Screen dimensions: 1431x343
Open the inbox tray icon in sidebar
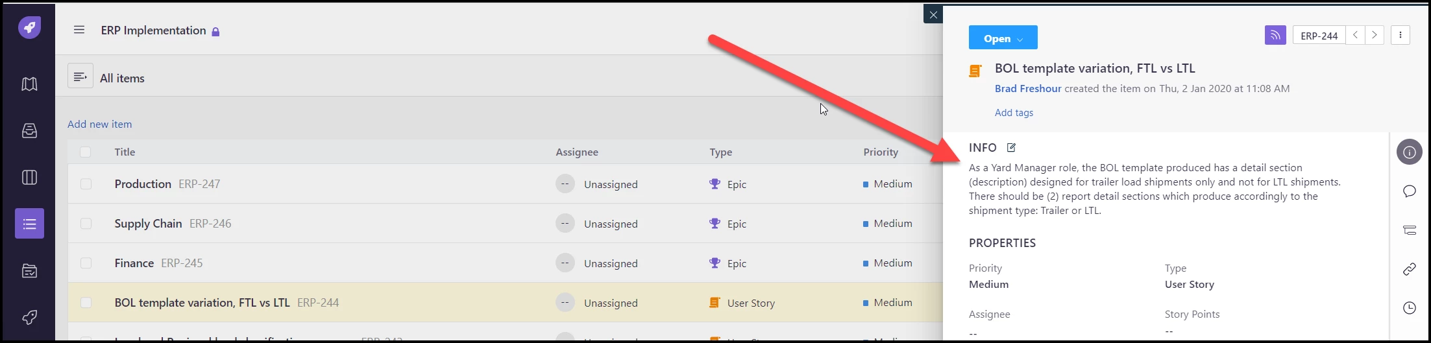coord(29,131)
